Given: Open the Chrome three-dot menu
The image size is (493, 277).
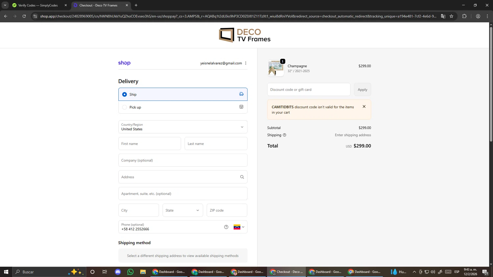Looking at the screenshot, I should (x=487, y=16).
